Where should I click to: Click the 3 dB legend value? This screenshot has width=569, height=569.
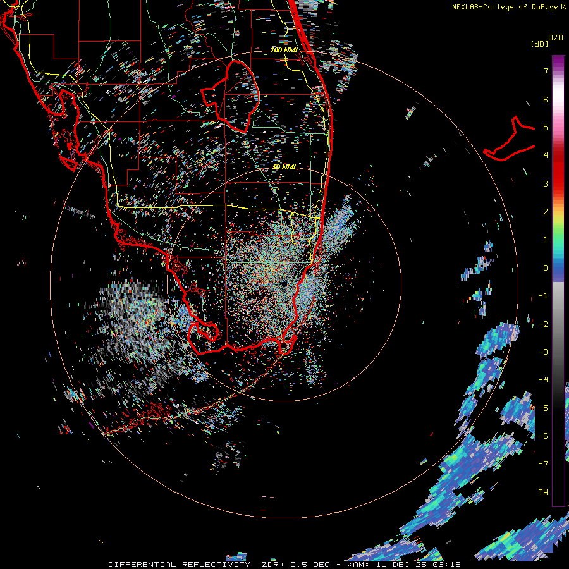tap(546, 183)
